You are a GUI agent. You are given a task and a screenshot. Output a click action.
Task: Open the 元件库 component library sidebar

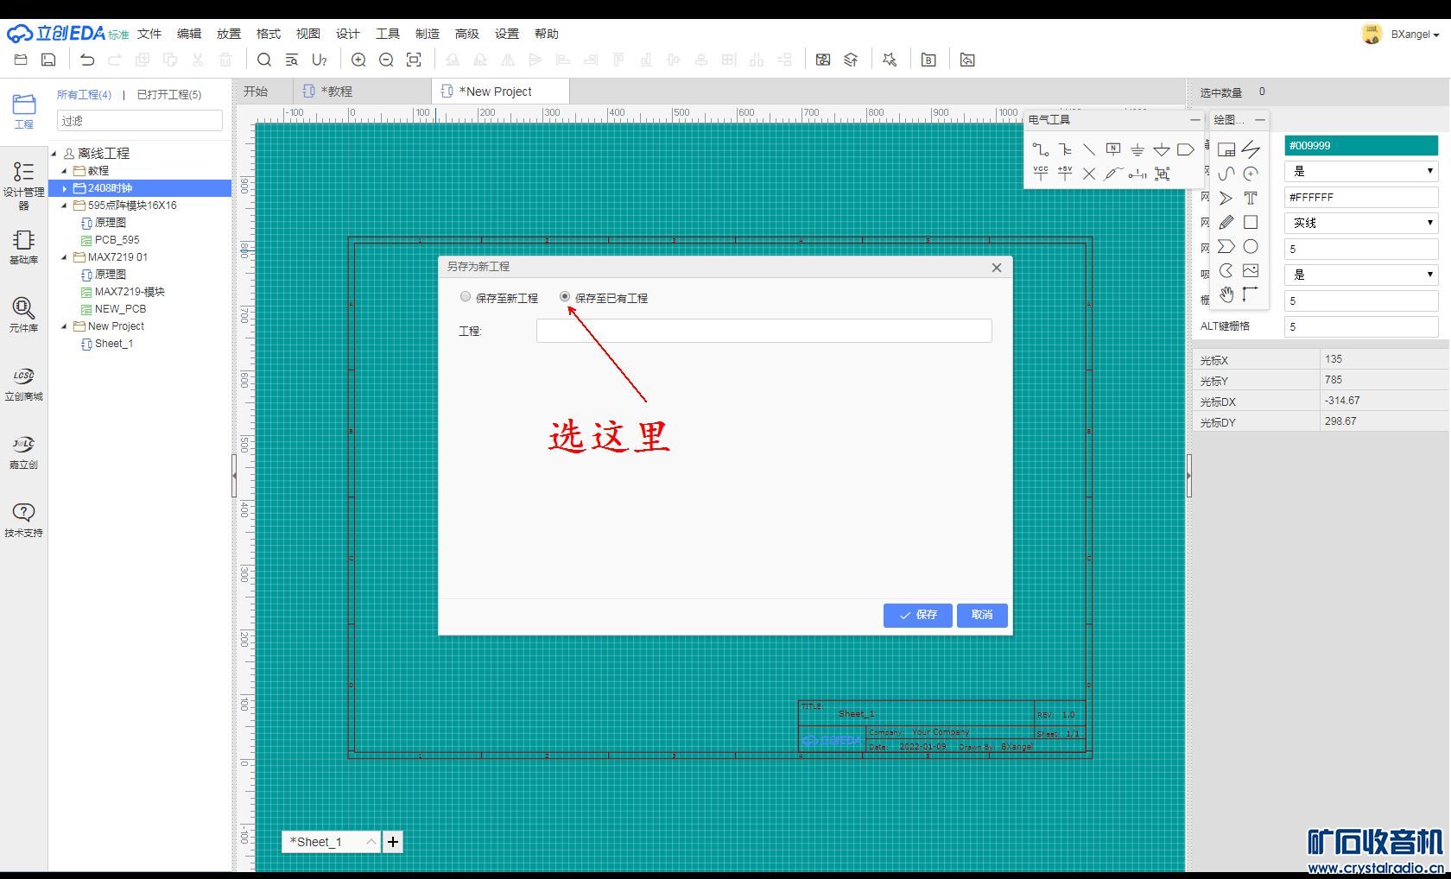23,314
